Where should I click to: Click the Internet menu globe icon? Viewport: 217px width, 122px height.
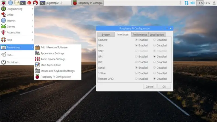coord(4,21)
